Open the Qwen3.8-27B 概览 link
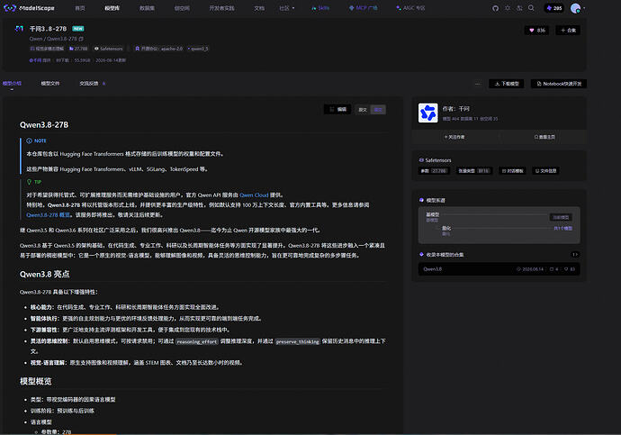Screen dimensions: 621x435 point(48,214)
